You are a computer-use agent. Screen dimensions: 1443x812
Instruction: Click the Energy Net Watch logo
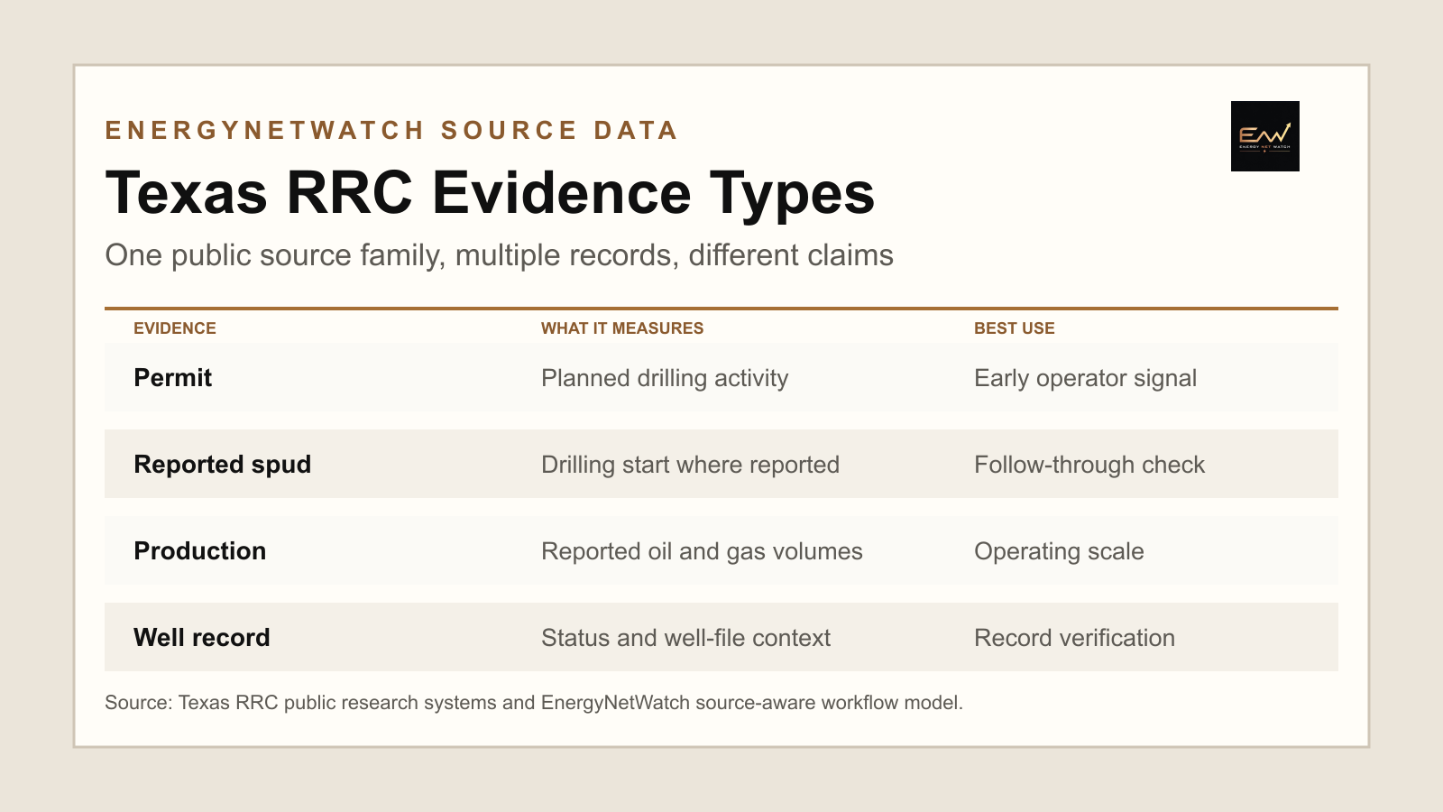pyautogui.click(x=1264, y=136)
